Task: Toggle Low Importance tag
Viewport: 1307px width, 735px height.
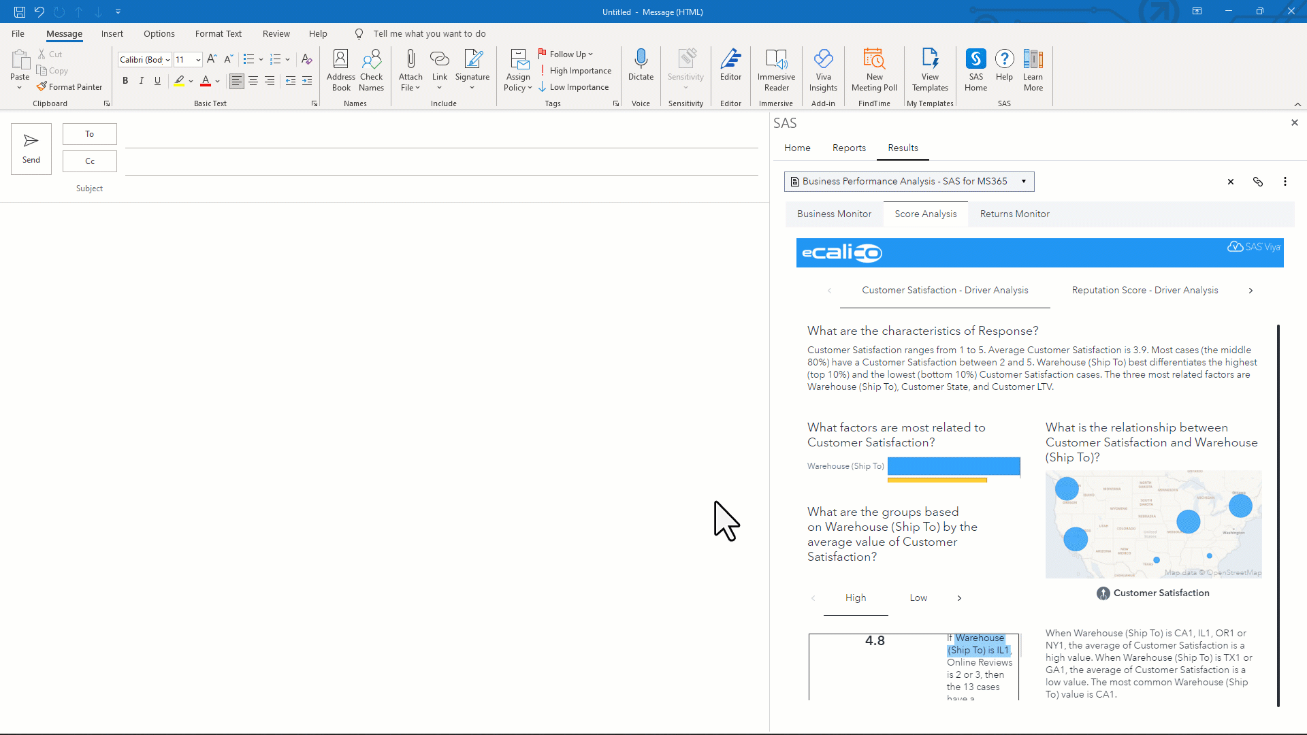Action: pyautogui.click(x=574, y=87)
